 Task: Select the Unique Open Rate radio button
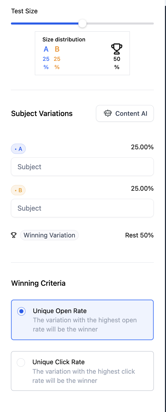[x=21, y=311]
